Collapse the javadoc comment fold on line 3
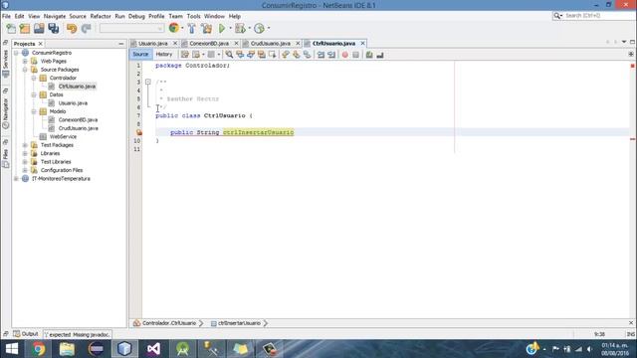Screen dimensions: 637x358 pyautogui.click(x=148, y=82)
